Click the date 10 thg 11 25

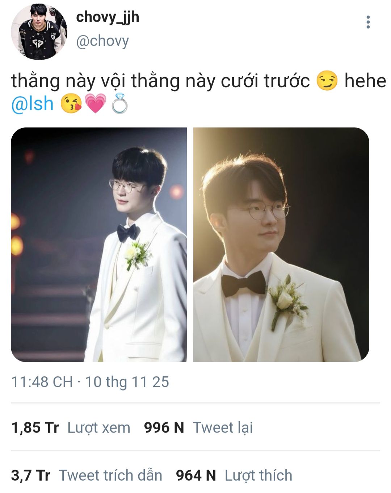pyautogui.click(x=127, y=382)
